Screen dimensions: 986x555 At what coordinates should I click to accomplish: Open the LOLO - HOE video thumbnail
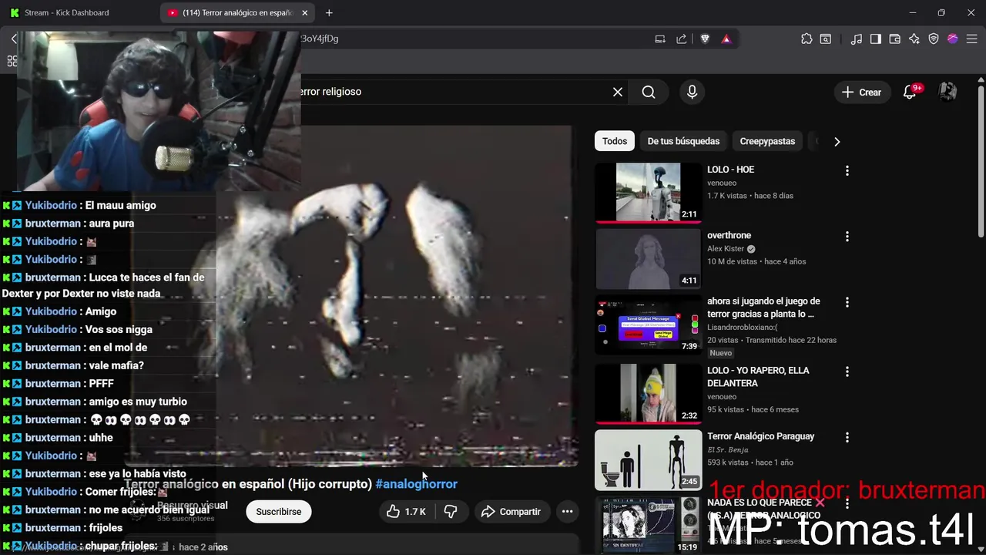[x=649, y=193]
